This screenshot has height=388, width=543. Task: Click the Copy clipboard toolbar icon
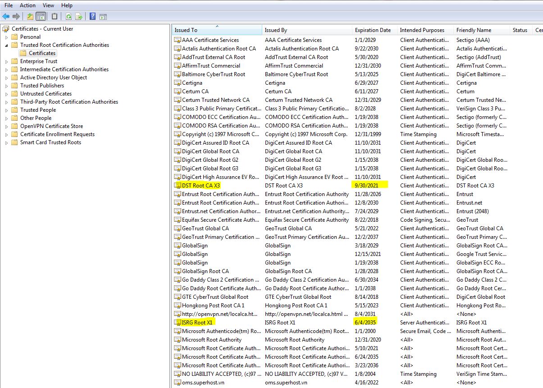pyautogui.click(x=55, y=17)
